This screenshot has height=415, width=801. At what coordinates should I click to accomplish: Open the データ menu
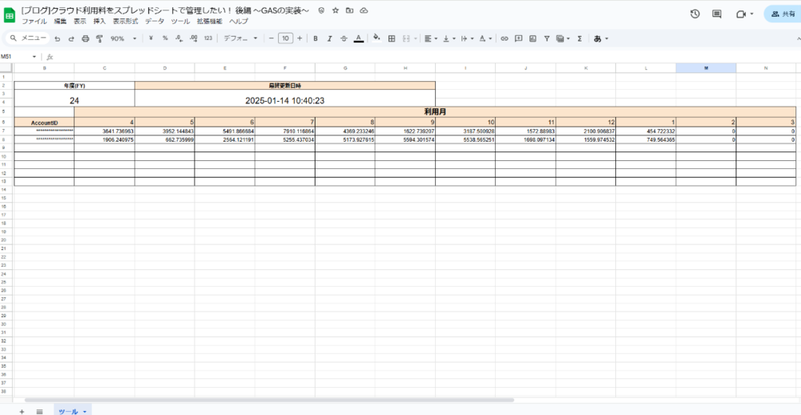pos(155,22)
